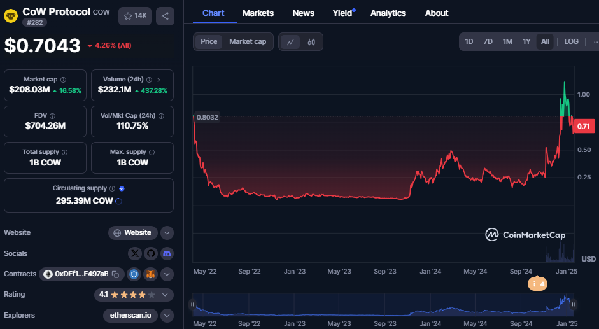
Task: Click the shield wallet icon in Contracts
Action: click(x=134, y=274)
